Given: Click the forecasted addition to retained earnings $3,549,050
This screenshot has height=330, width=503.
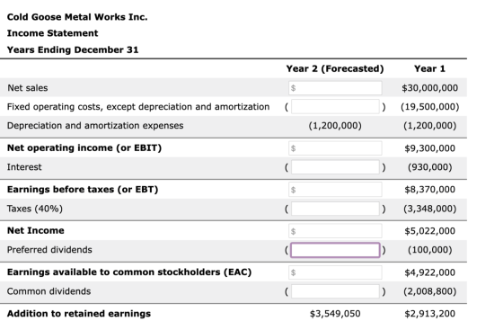Looking at the screenshot, I should (x=335, y=314).
